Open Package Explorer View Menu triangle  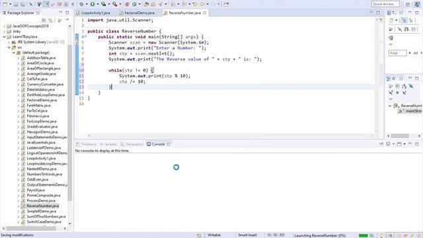tap(67, 20)
